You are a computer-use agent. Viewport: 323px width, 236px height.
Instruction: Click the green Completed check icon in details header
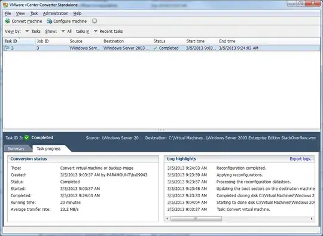26,137
